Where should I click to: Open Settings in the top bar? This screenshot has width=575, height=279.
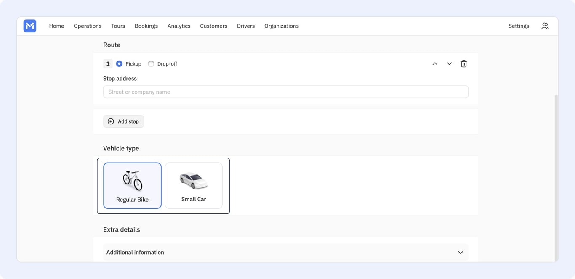(519, 26)
